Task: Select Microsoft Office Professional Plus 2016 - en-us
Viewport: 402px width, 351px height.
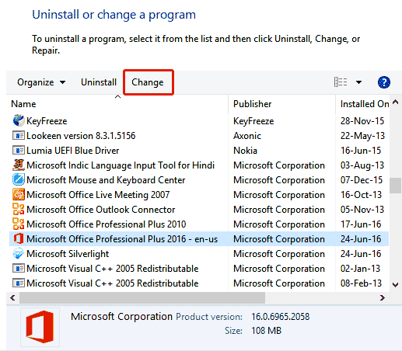Action: pos(199,238)
